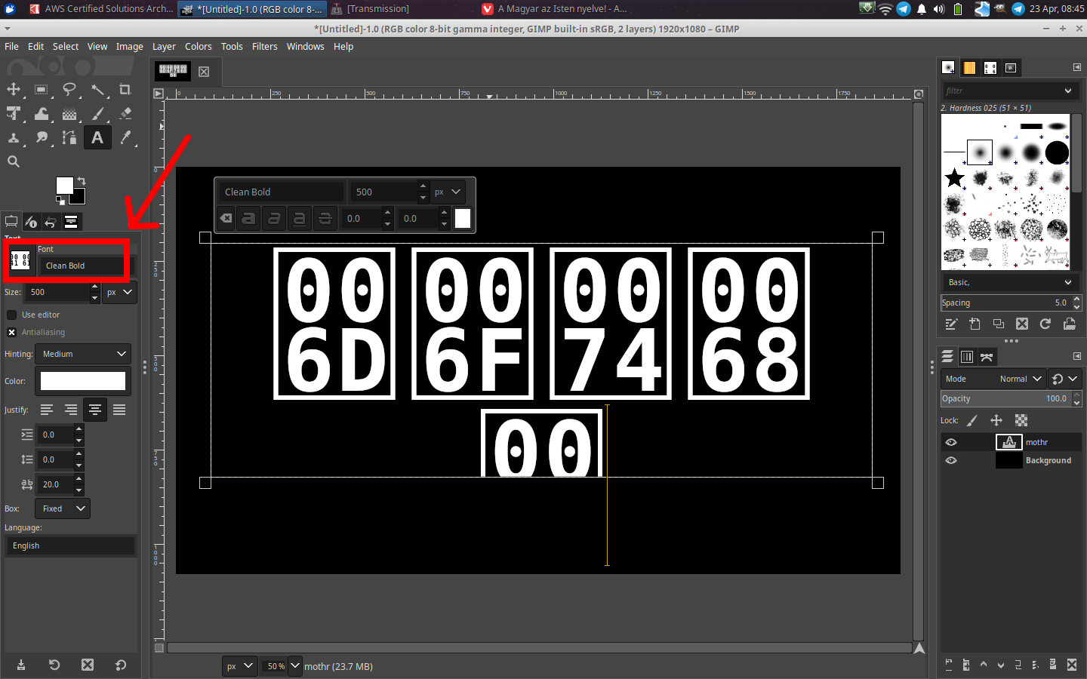Viewport: 1087px width, 679px height.
Task: Switch to the Transmission window in taskbar
Action: (377, 9)
